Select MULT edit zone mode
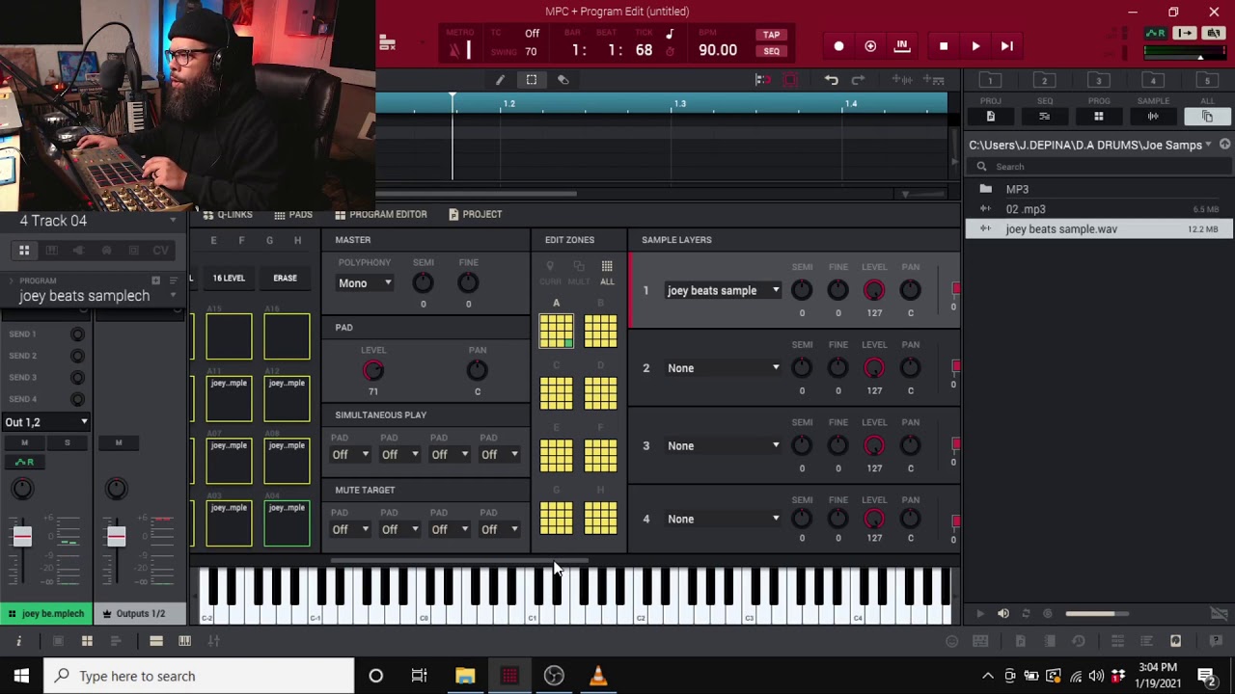Screen dimensions: 1235x694 (x=579, y=272)
